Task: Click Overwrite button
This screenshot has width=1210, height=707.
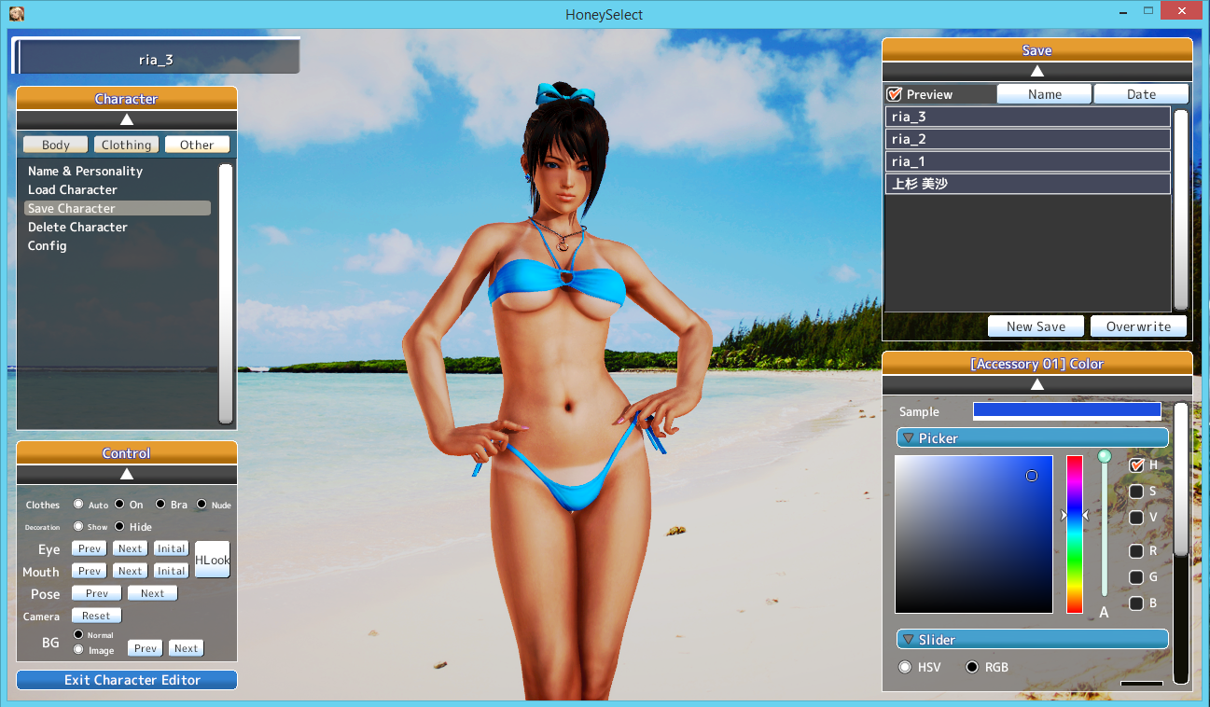Action: [1138, 326]
